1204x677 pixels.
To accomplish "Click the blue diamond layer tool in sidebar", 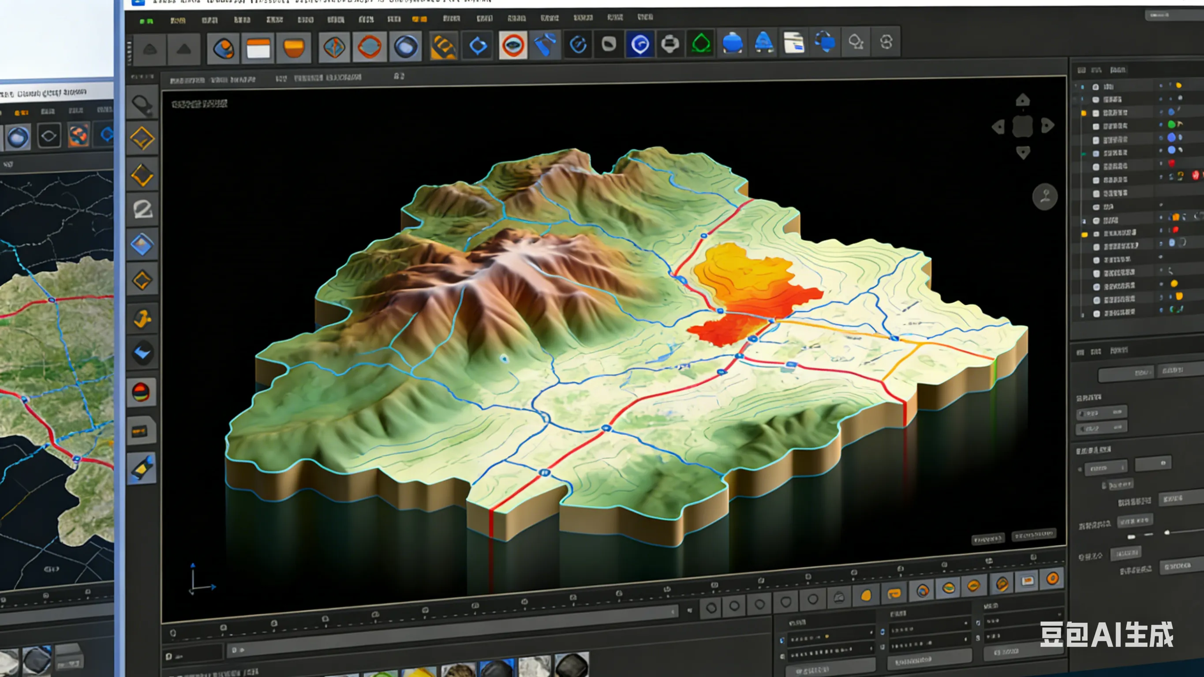I will point(142,244).
